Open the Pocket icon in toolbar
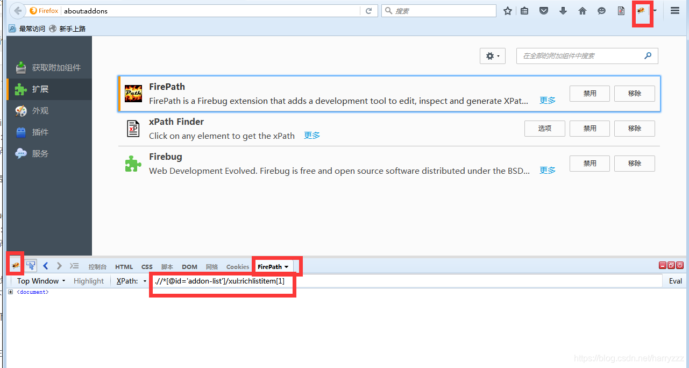689x368 pixels. pos(544,11)
